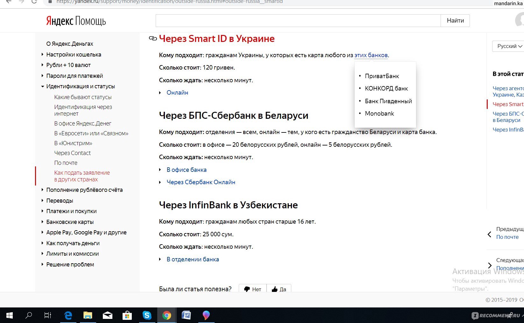
Task: Open В офисе Яндекс.Денег page
Action: point(83,124)
